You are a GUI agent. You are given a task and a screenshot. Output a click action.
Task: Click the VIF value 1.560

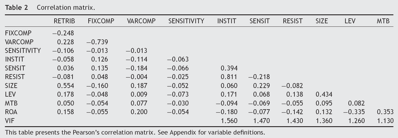(x=229, y=121)
